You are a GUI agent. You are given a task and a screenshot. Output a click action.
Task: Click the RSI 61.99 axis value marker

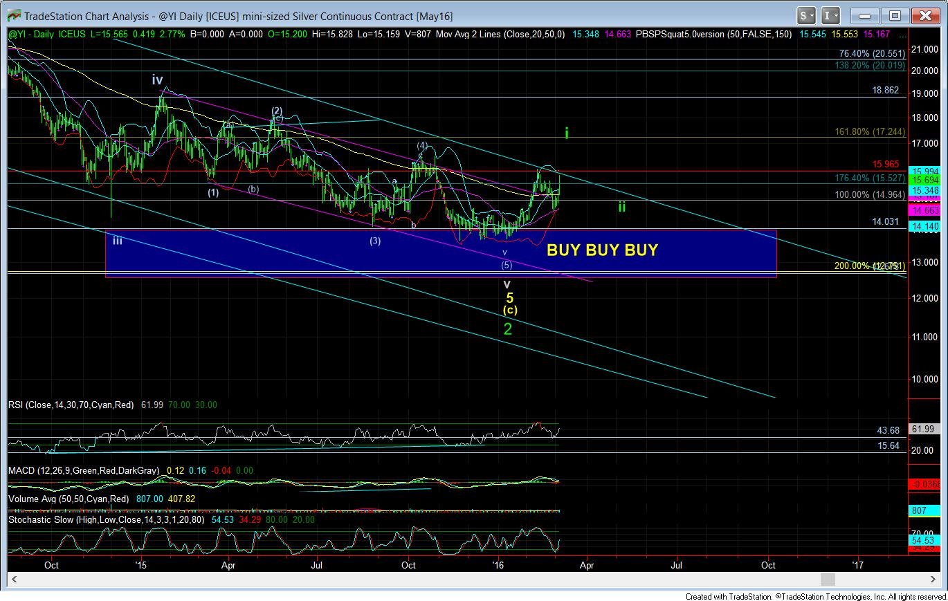[x=926, y=430]
